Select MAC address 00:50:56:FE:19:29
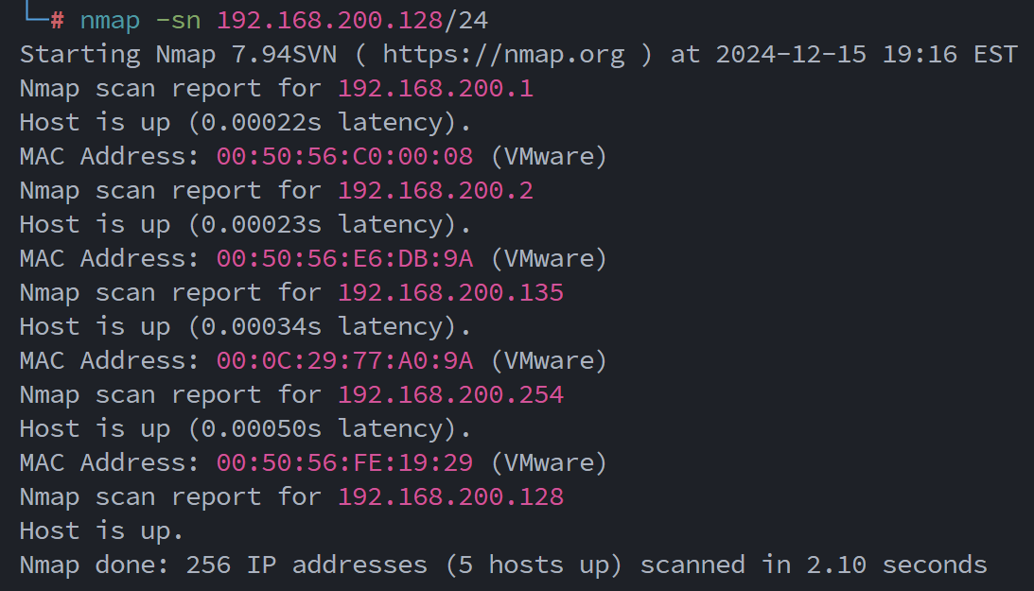 click(x=344, y=462)
